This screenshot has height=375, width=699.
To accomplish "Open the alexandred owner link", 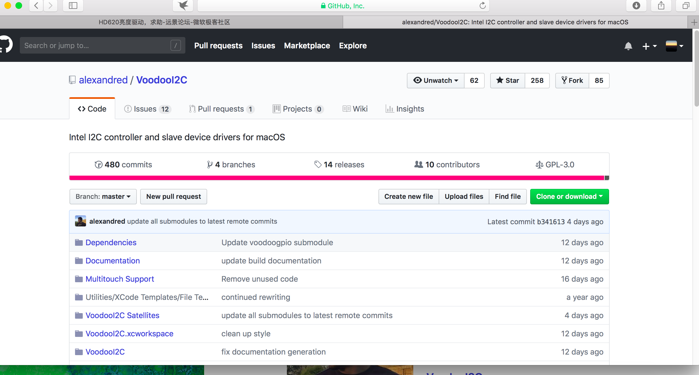I will click(103, 80).
